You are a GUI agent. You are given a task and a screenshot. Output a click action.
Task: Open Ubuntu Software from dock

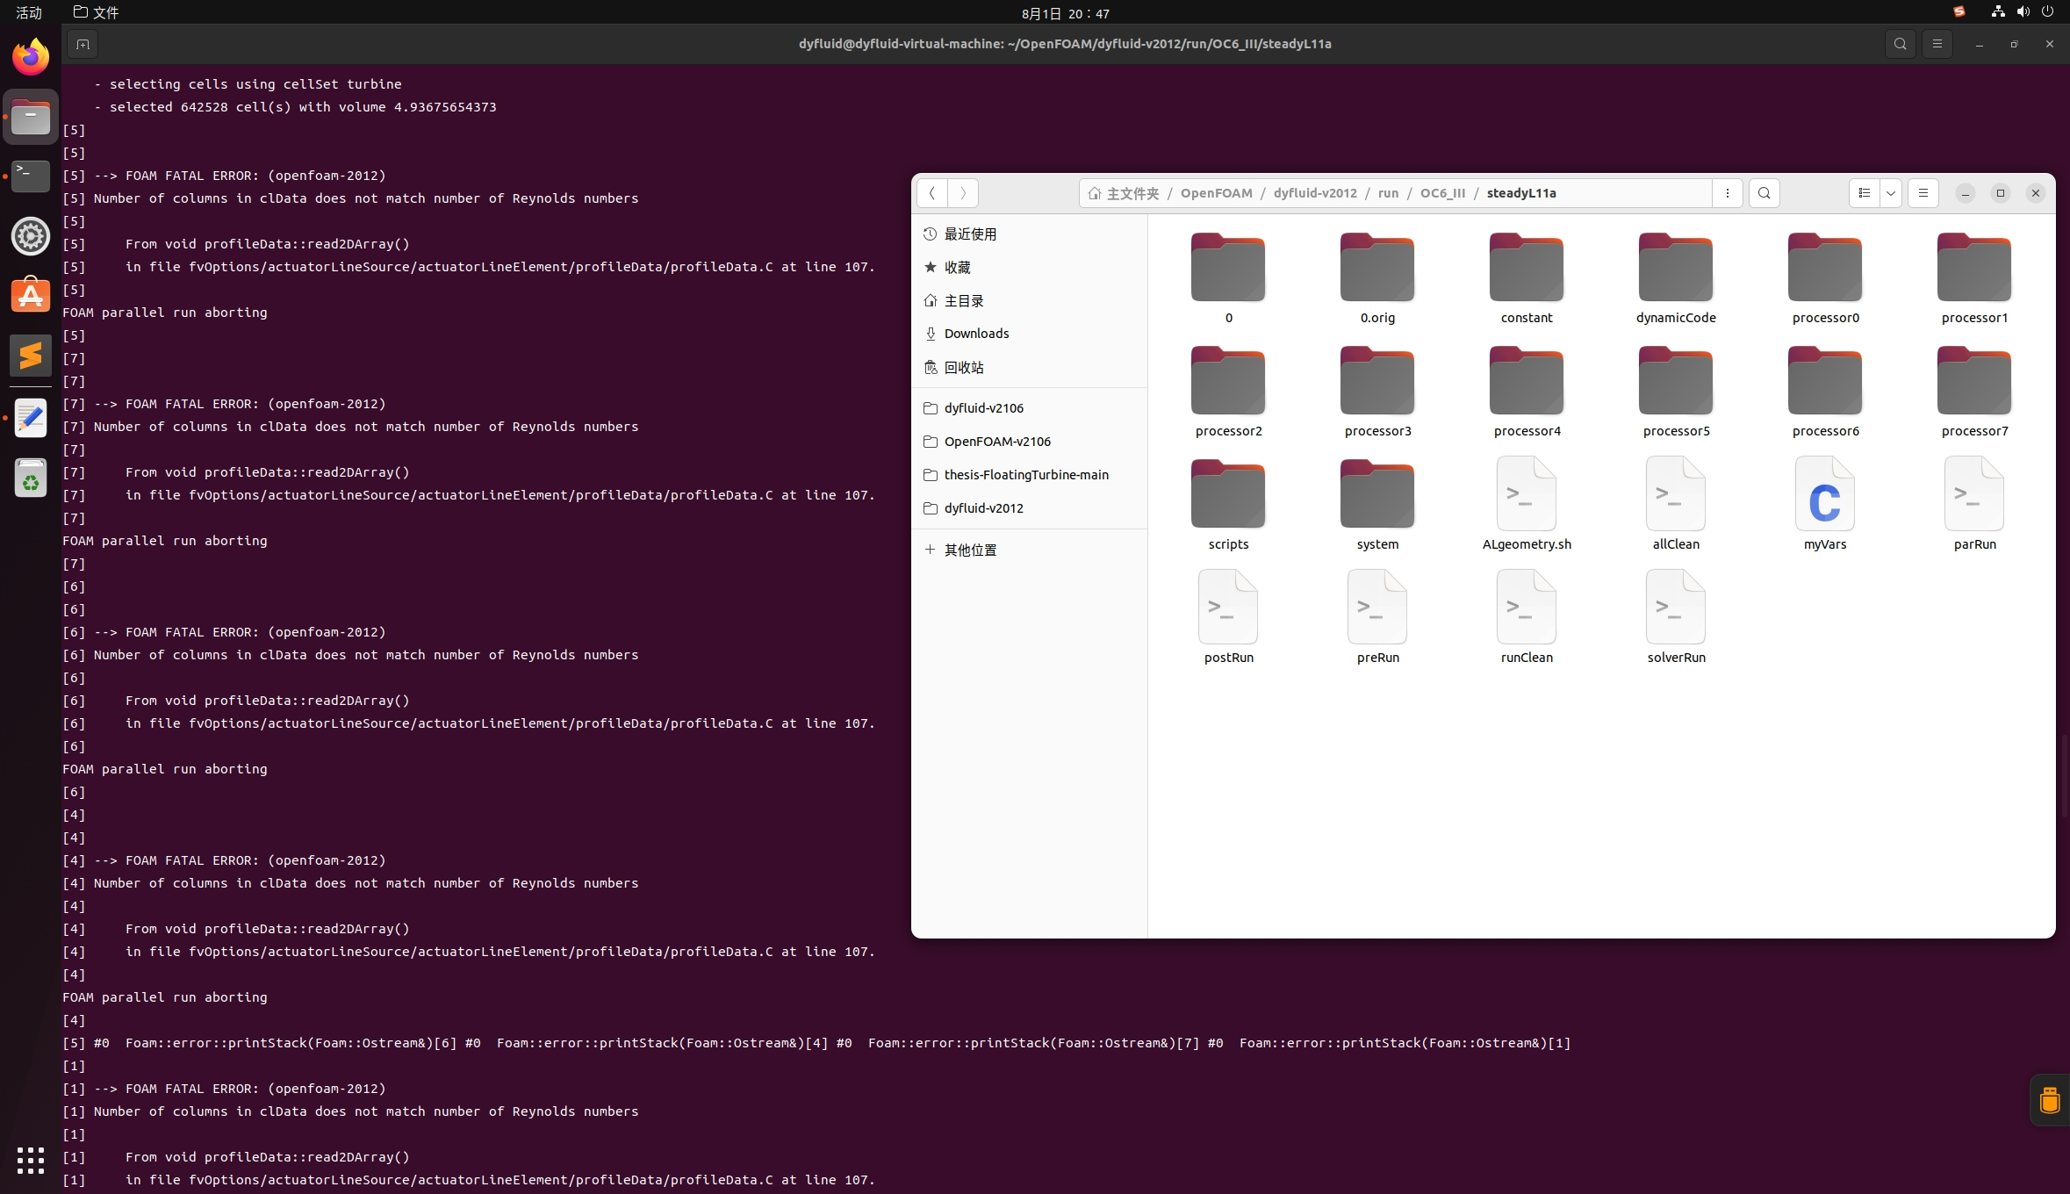point(31,296)
